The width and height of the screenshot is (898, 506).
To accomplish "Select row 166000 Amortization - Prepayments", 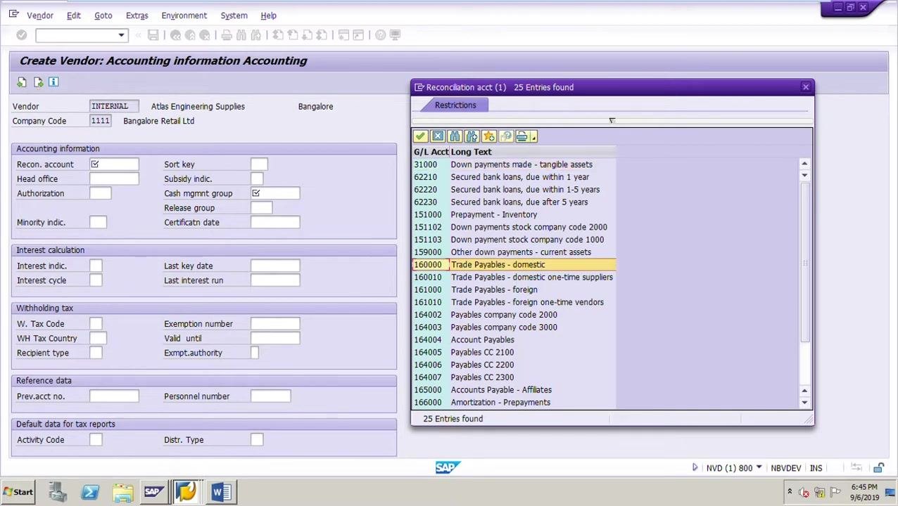I will 514,403.
